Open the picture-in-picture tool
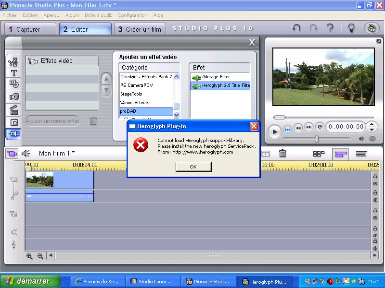 14,122
